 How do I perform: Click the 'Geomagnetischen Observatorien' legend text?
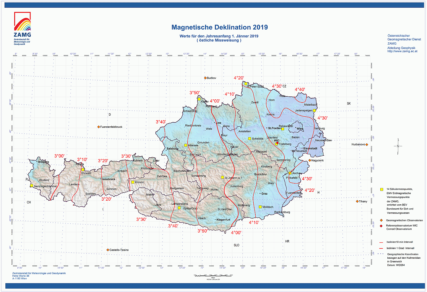(405, 220)
